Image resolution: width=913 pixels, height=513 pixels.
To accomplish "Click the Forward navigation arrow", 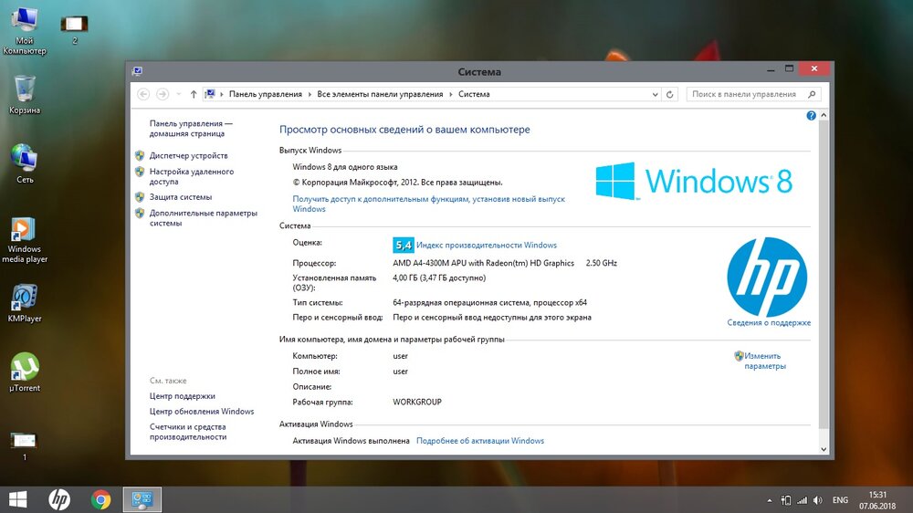I will click(163, 94).
